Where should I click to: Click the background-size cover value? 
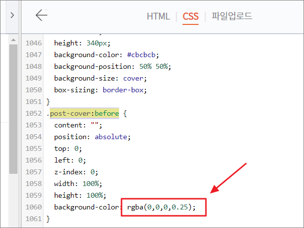133,79
